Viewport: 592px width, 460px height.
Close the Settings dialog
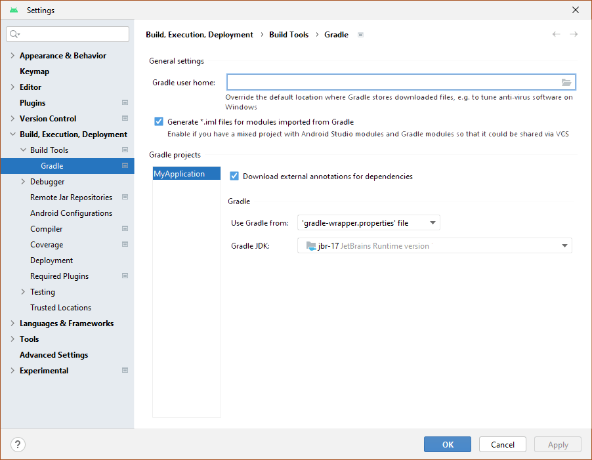(576, 10)
